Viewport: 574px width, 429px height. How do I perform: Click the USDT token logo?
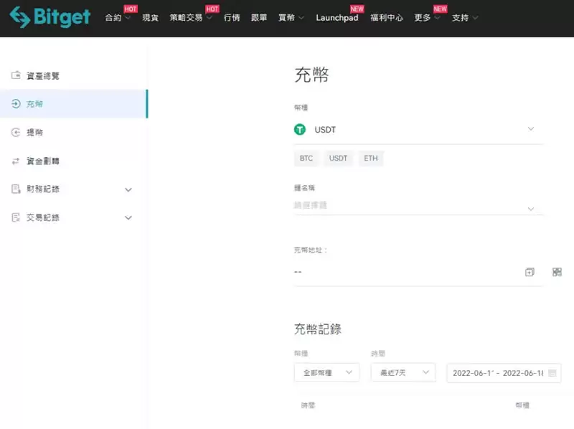pos(301,130)
